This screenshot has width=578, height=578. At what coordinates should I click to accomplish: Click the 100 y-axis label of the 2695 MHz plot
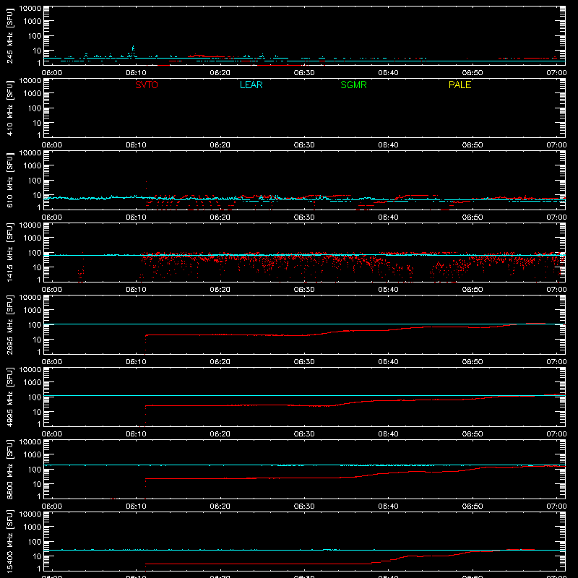tap(35, 325)
